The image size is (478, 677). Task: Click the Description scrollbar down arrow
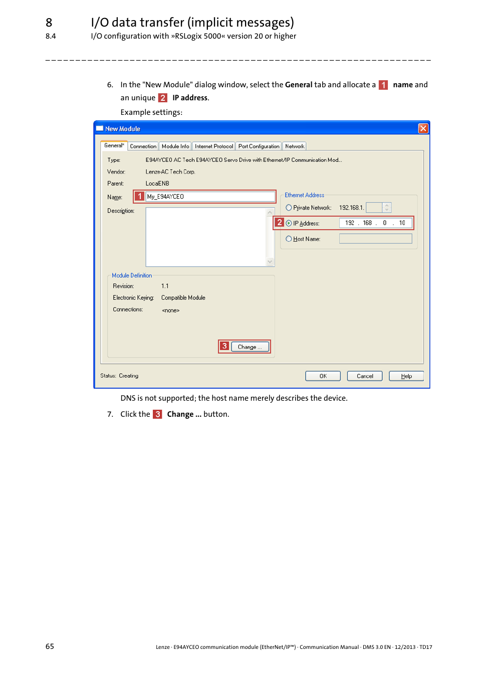click(x=270, y=262)
